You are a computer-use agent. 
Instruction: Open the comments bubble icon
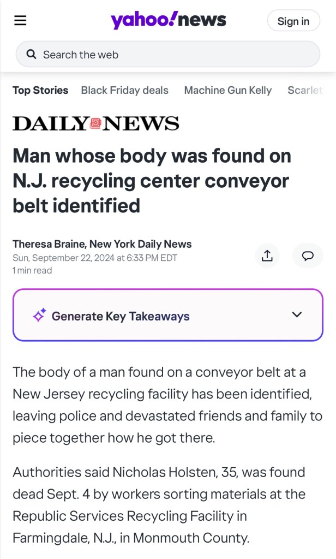pos(308,255)
